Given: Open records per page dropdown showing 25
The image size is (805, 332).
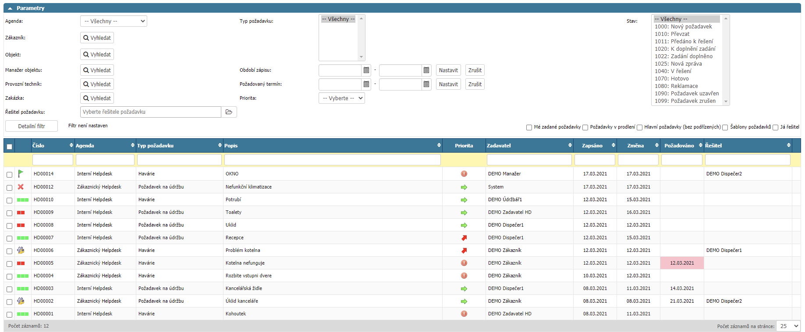Looking at the screenshot, I should point(788,326).
